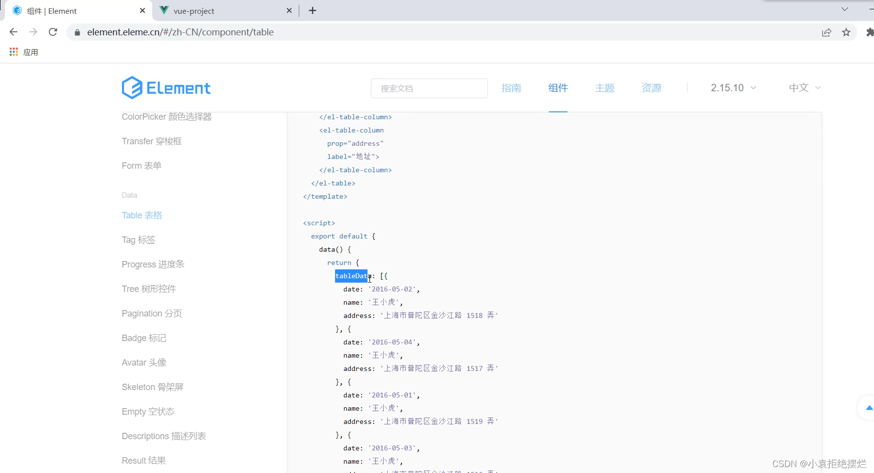
Task: Click the </template> code line
Action: tap(325, 196)
